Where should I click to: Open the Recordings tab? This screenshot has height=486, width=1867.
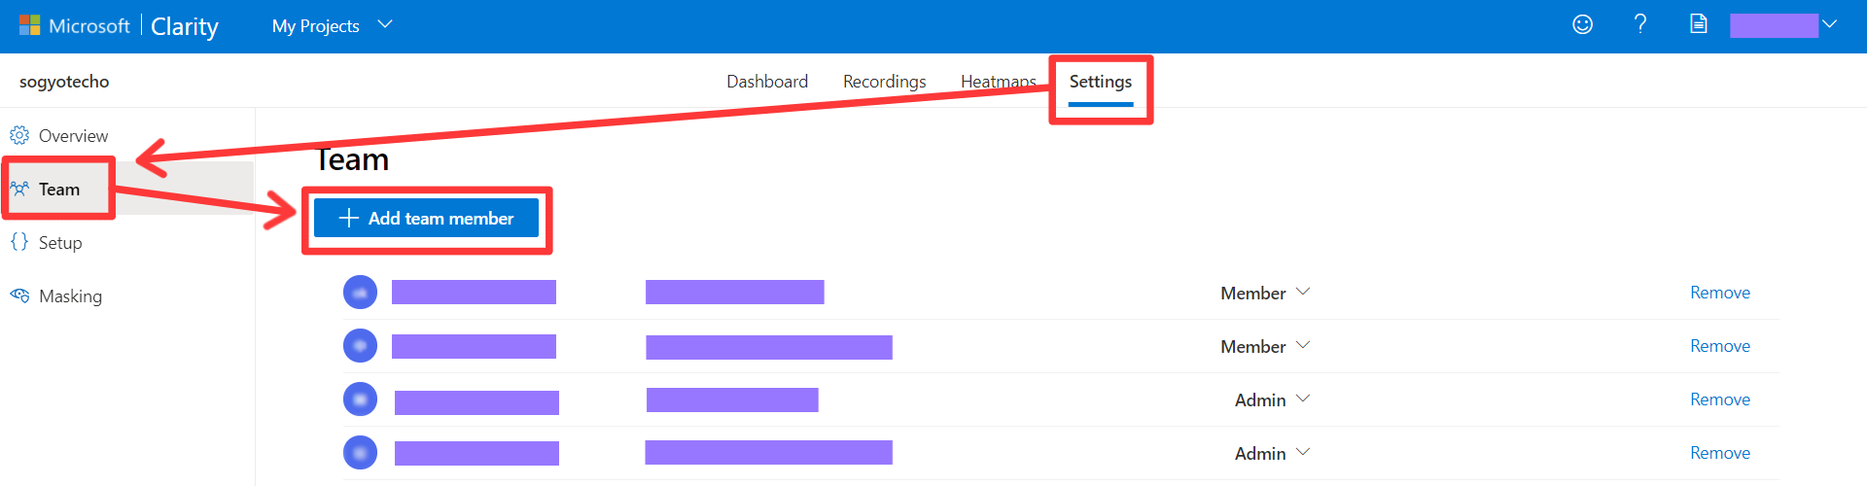coord(884,82)
